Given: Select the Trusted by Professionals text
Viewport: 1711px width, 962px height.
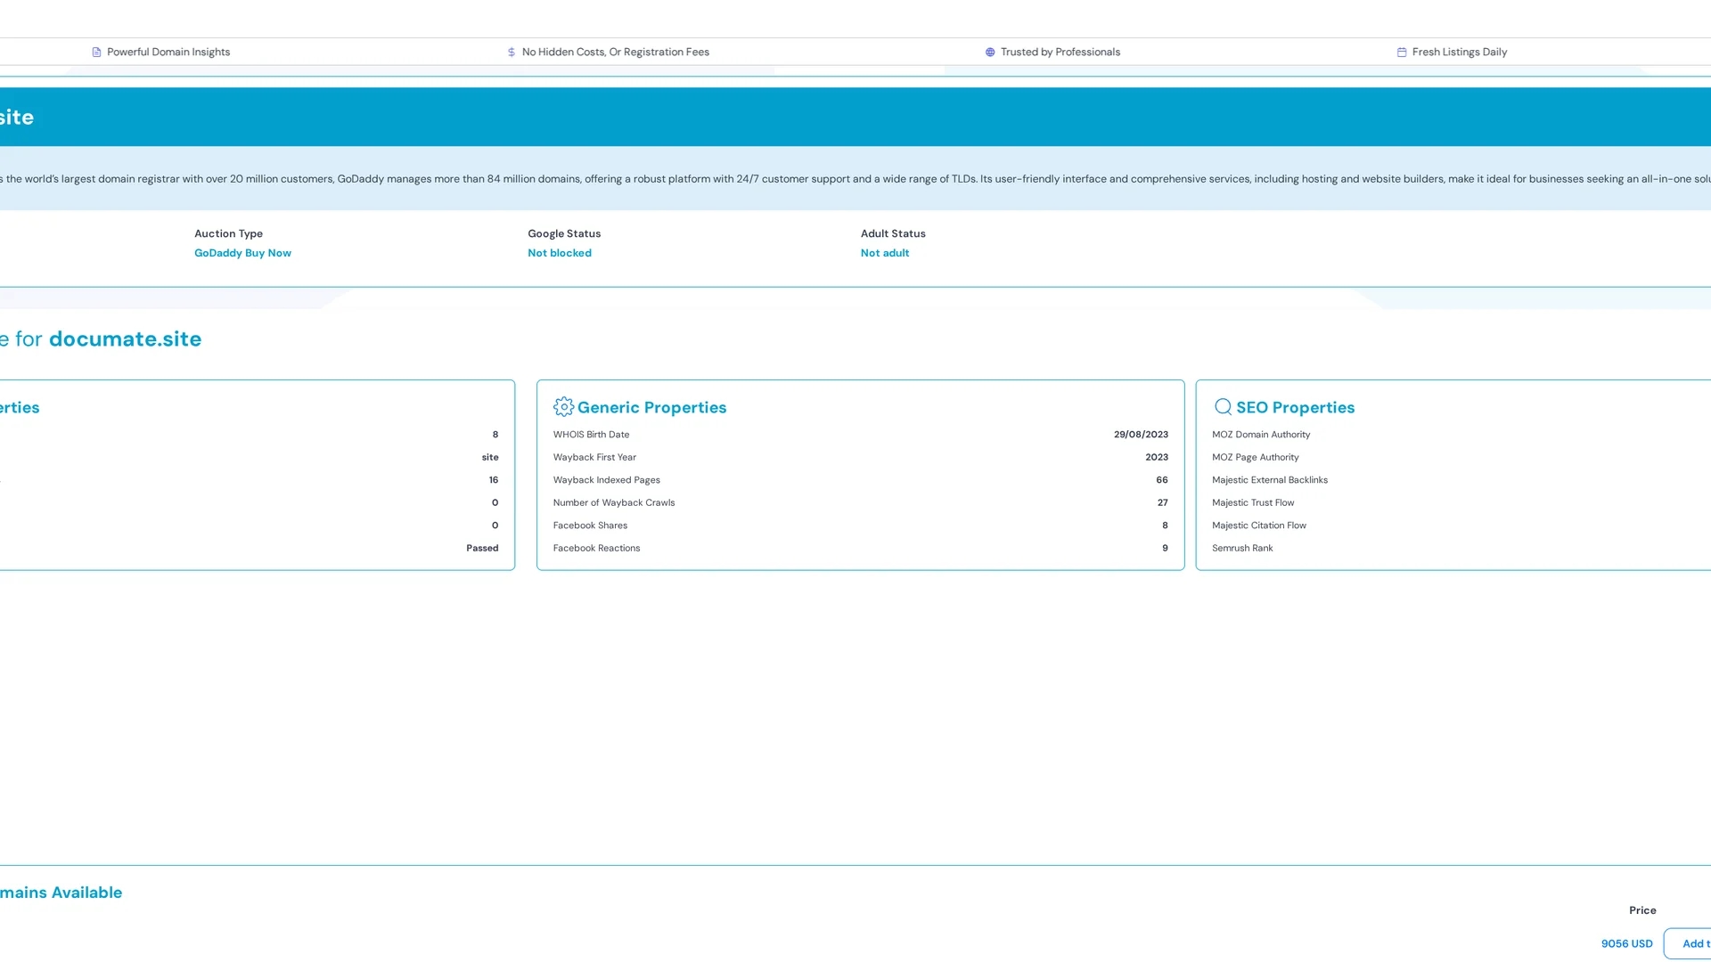Looking at the screenshot, I should 1060,53.
